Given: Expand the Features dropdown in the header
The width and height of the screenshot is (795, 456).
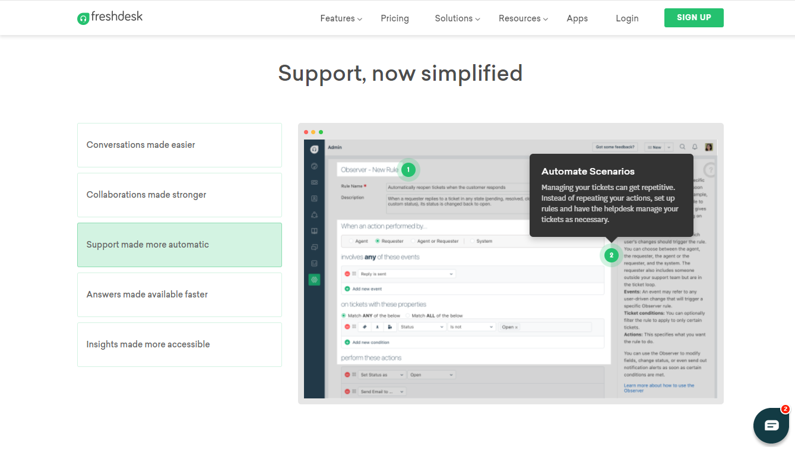Looking at the screenshot, I should [341, 18].
